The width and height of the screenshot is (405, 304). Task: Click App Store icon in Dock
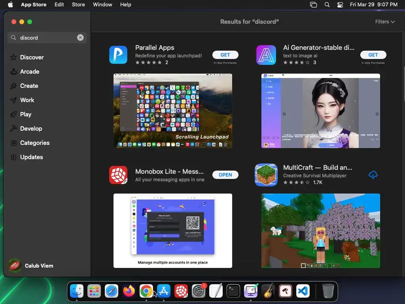pyautogui.click(x=164, y=291)
